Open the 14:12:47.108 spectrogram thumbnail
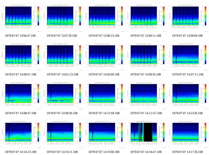 (146, 94)
